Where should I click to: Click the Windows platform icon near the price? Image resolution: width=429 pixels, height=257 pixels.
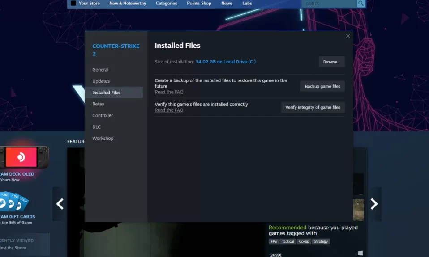pos(360,253)
